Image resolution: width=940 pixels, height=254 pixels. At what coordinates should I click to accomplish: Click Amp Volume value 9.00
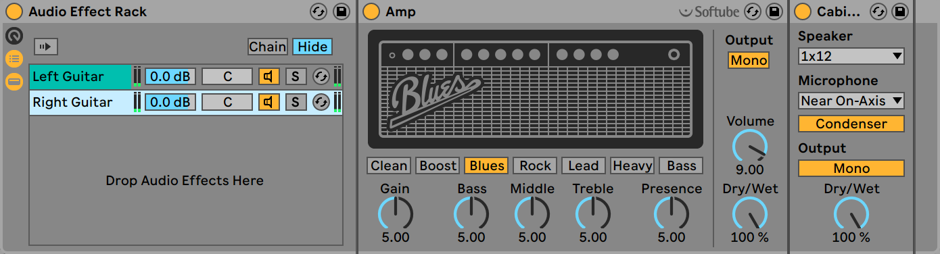749,170
